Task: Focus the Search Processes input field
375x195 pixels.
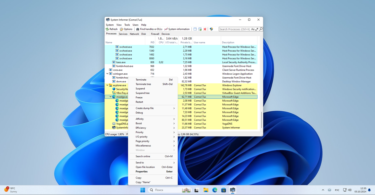Action: coord(235,29)
